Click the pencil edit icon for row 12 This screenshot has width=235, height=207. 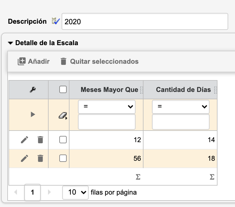click(25, 140)
